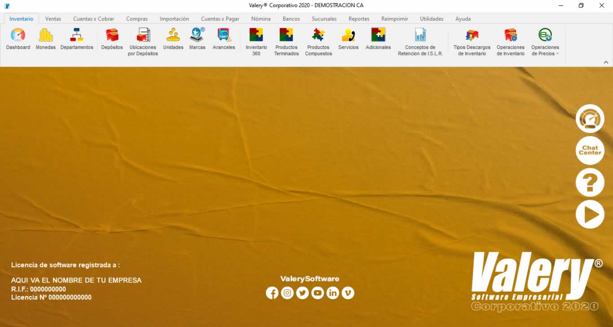Image resolution: width=613 pixels, height=327 pixels.
Task: Switch to Cuentas x Cobrar tab
Action: click(x=94, y=19)
